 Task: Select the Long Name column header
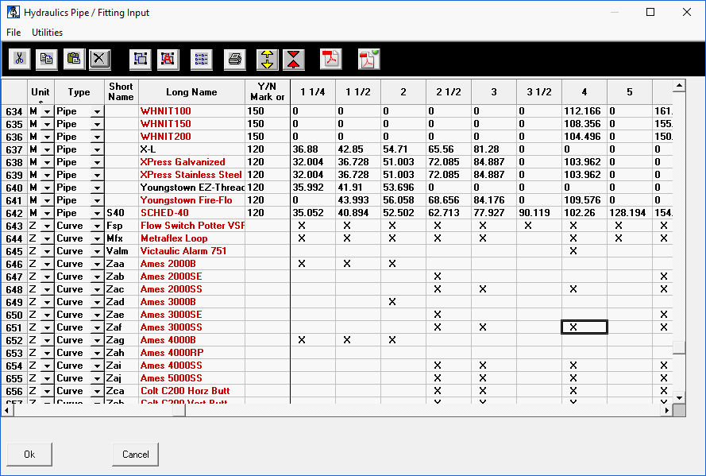click(x=192, y=92)
